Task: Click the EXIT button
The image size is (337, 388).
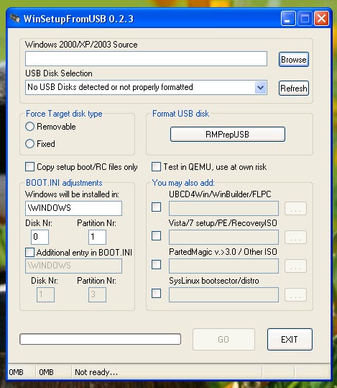Action: [x=290, y=339]
